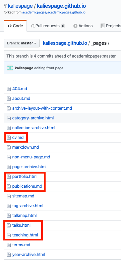The image size is (121, 263).
Task: Click the file icon next to tag-archive.html
Action: point(9,205)
